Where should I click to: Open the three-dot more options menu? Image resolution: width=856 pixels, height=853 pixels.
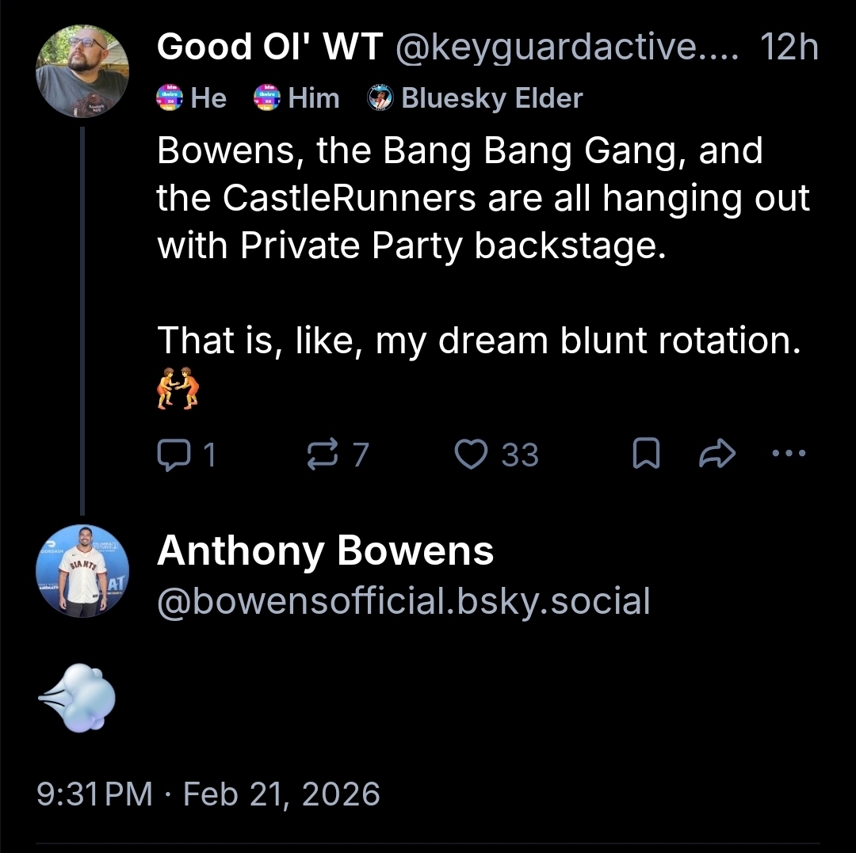(788, 454)
